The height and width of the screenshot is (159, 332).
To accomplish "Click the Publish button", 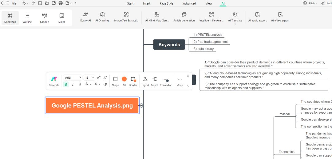I will 326,3.
